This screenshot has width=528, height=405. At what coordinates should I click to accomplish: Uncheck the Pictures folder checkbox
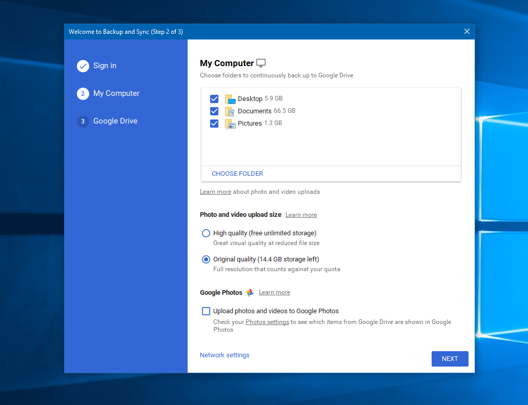pyautogui.click(x=214, y=124)
